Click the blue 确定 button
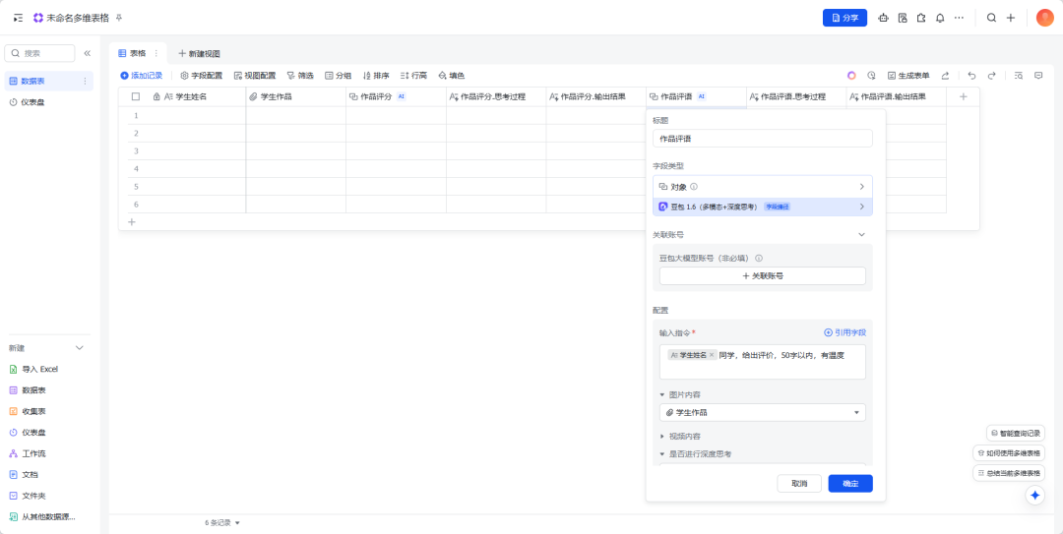Viewport: 1063px width, 534px height. [849, 483]
